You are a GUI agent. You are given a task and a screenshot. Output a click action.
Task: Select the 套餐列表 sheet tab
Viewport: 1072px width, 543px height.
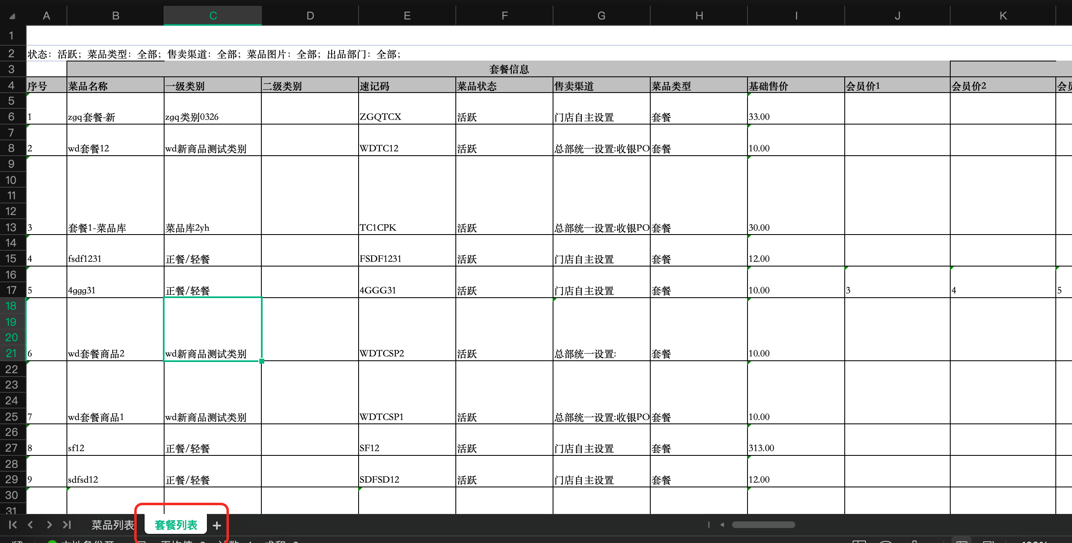[176, 525]
